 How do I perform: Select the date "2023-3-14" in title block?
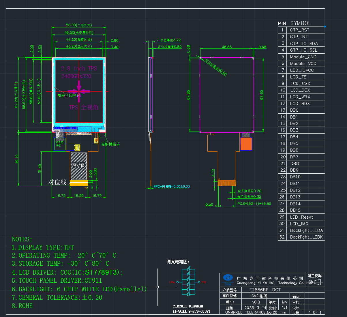255,308
